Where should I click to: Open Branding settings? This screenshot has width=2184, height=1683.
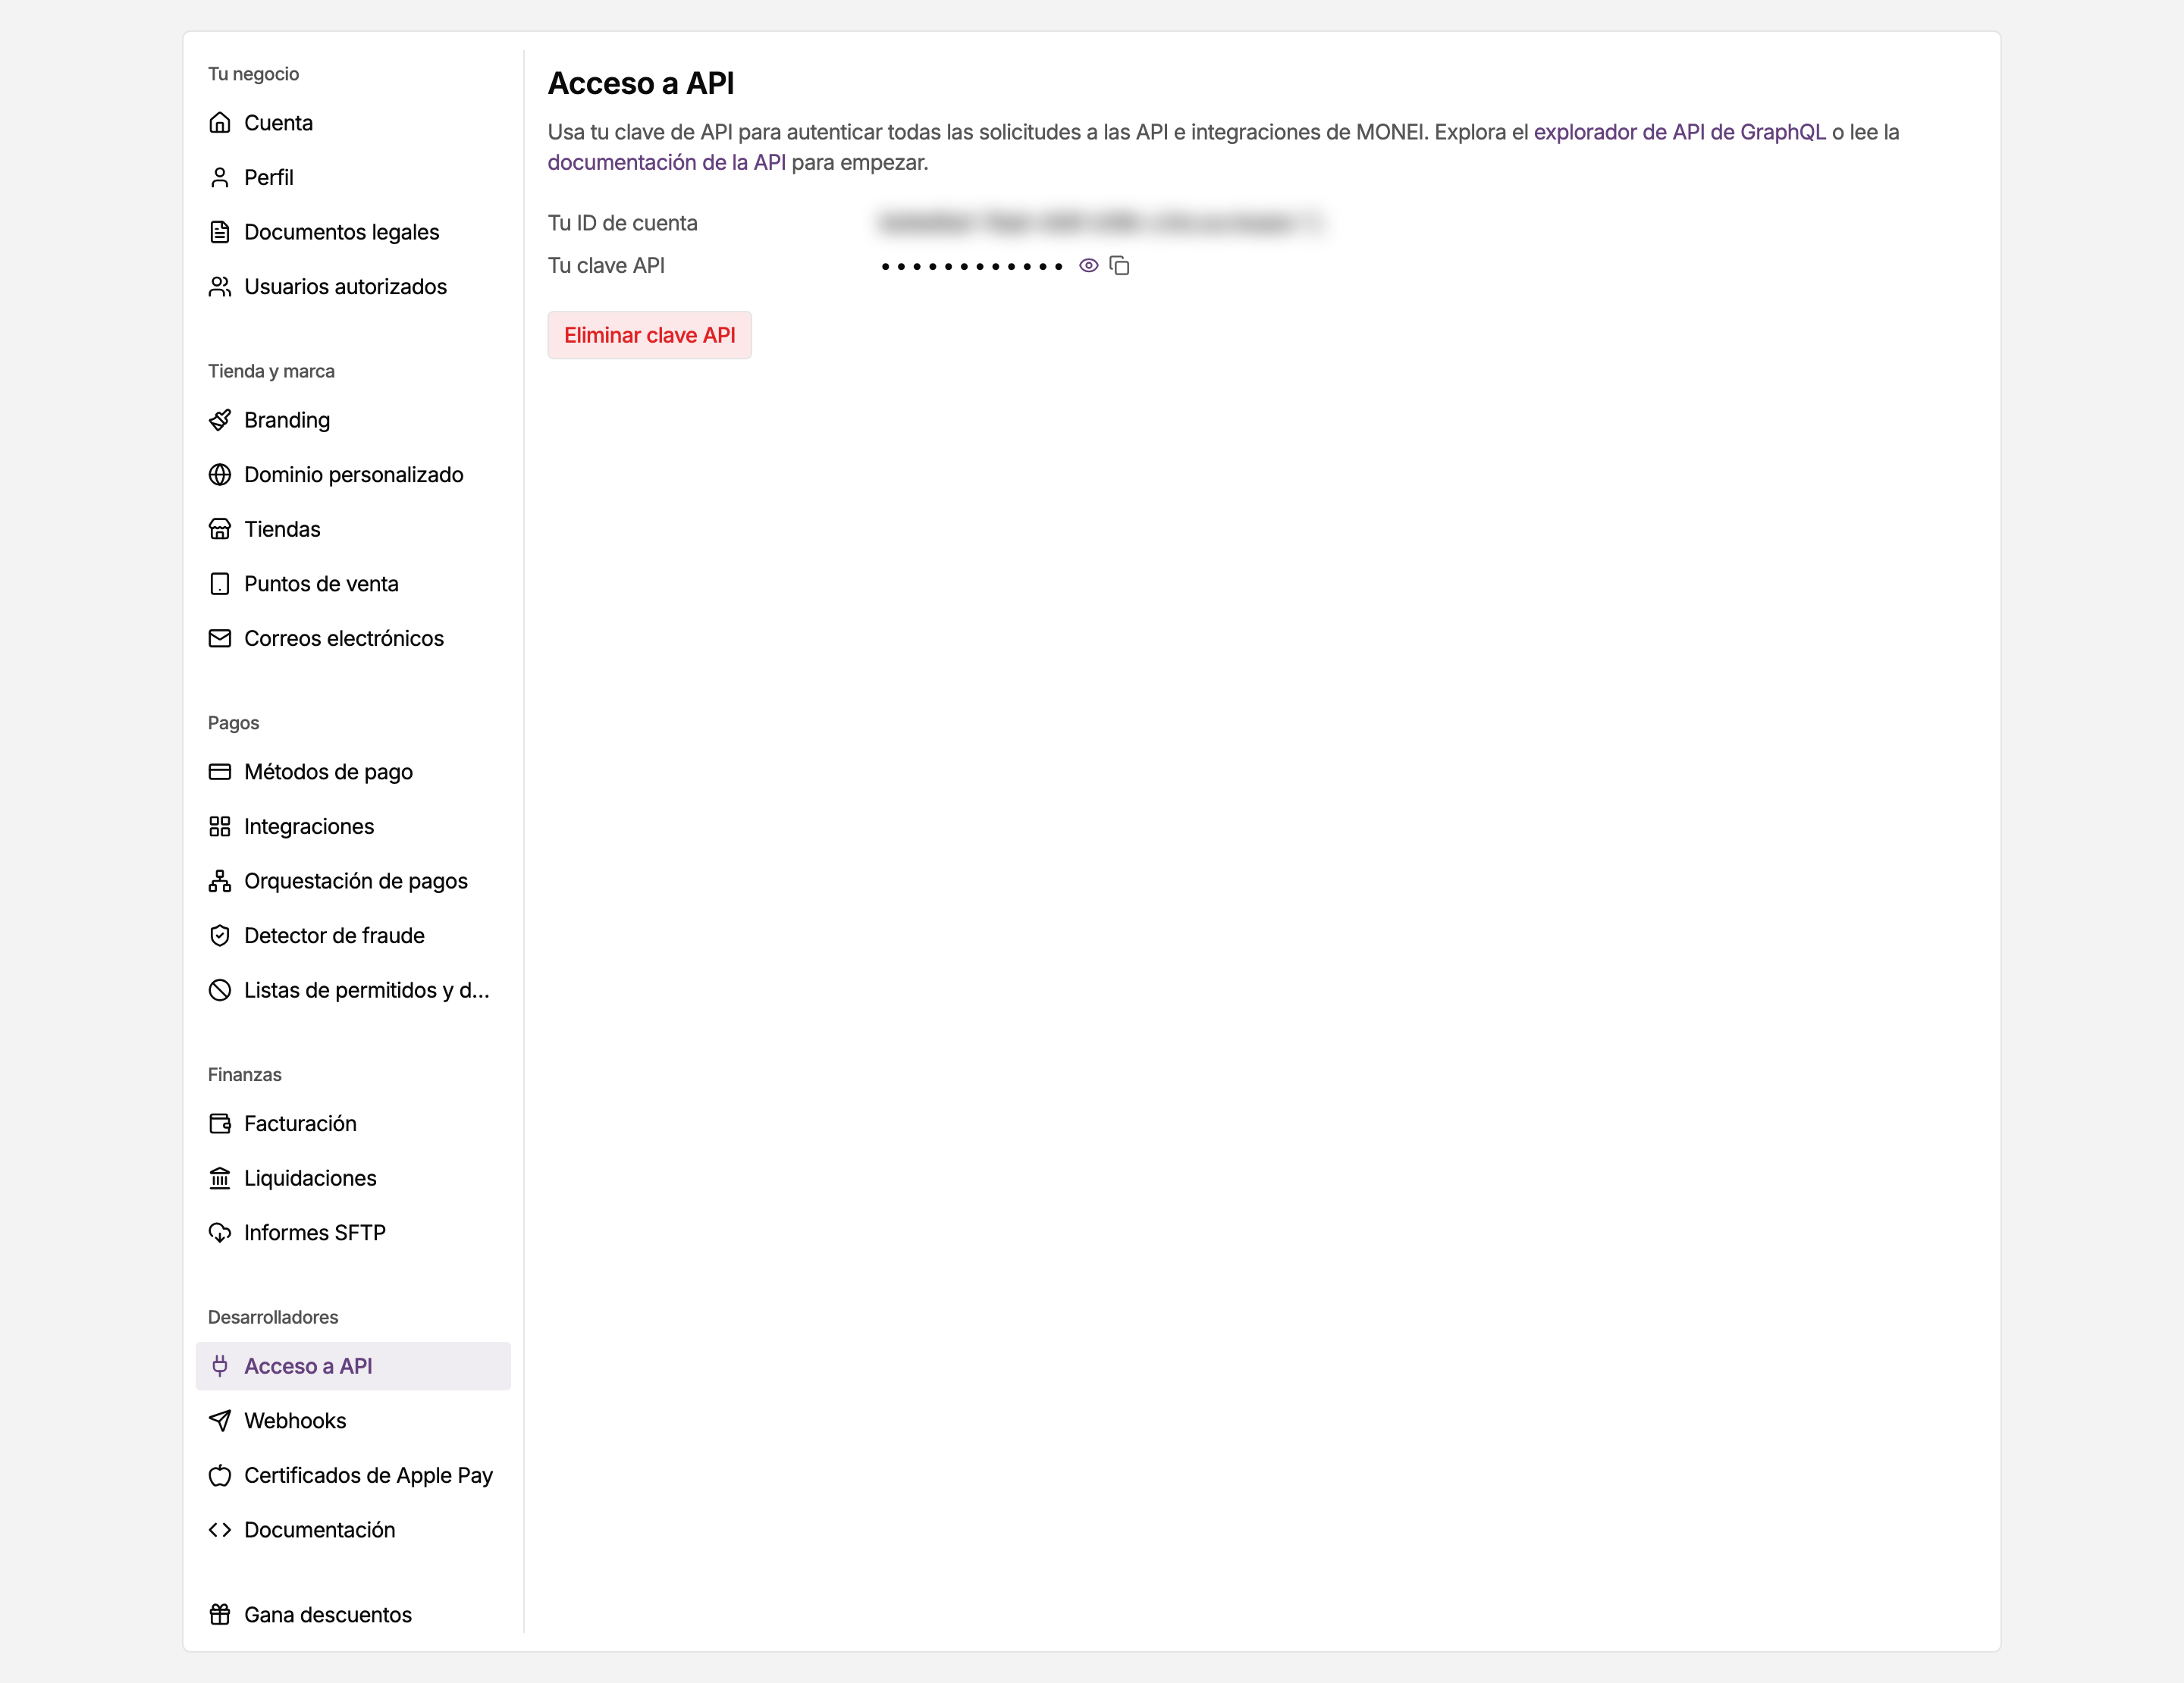[x=353, y=420]
